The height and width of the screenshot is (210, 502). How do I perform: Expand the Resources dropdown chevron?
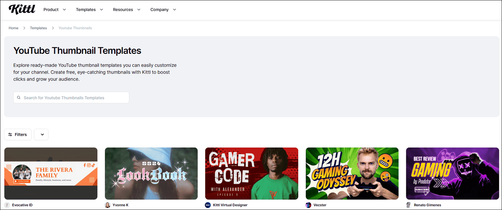click(139, 10)
